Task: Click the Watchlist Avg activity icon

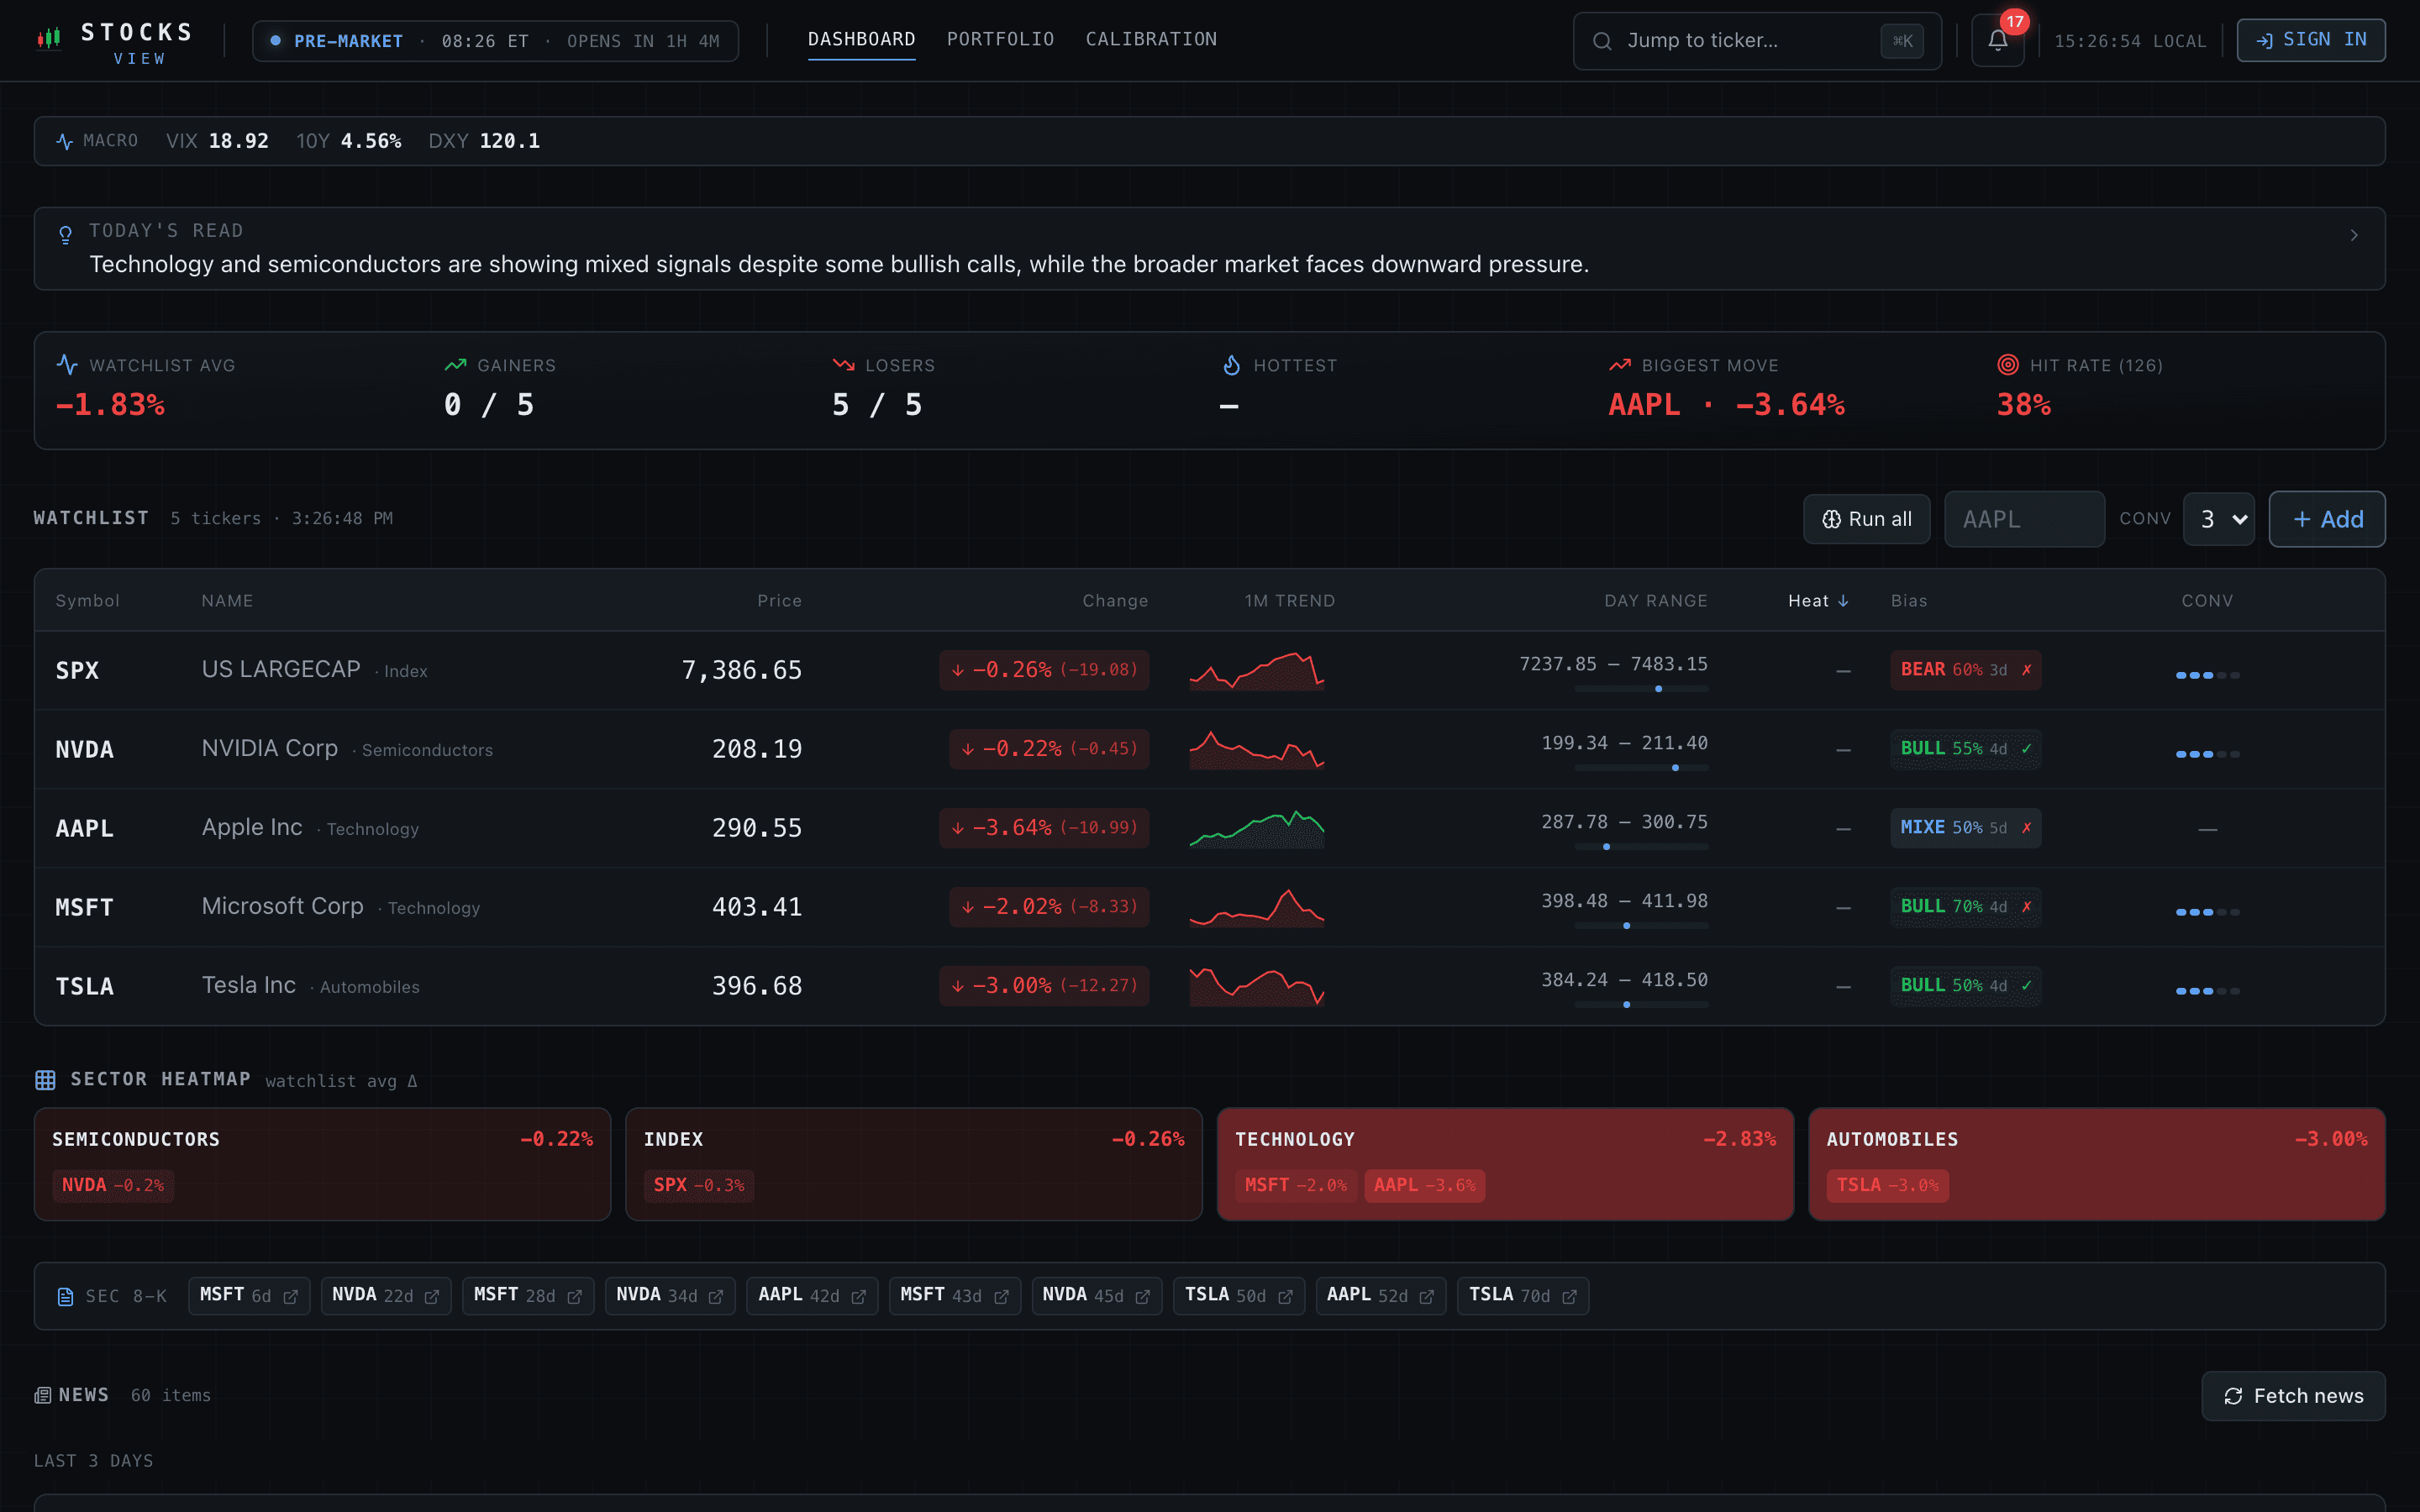Action: click(67, 365)
